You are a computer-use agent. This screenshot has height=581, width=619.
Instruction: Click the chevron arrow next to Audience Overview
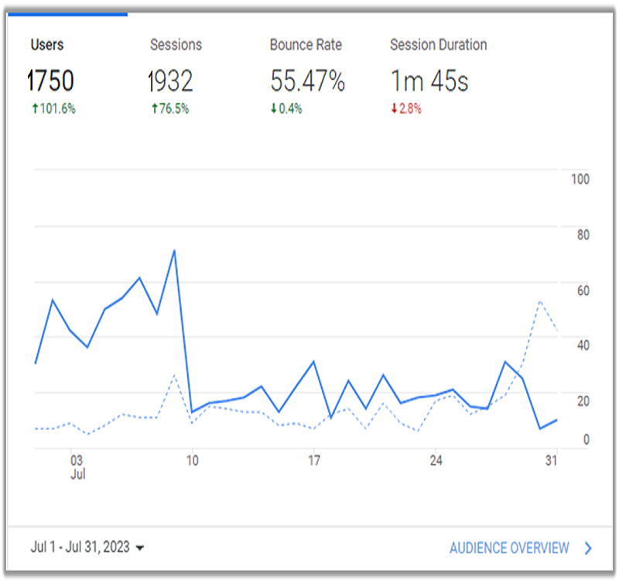click(x=588, y=548)
